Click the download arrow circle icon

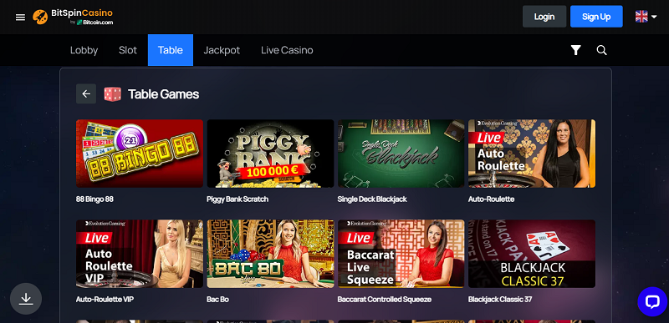click(x=26, y=299)
